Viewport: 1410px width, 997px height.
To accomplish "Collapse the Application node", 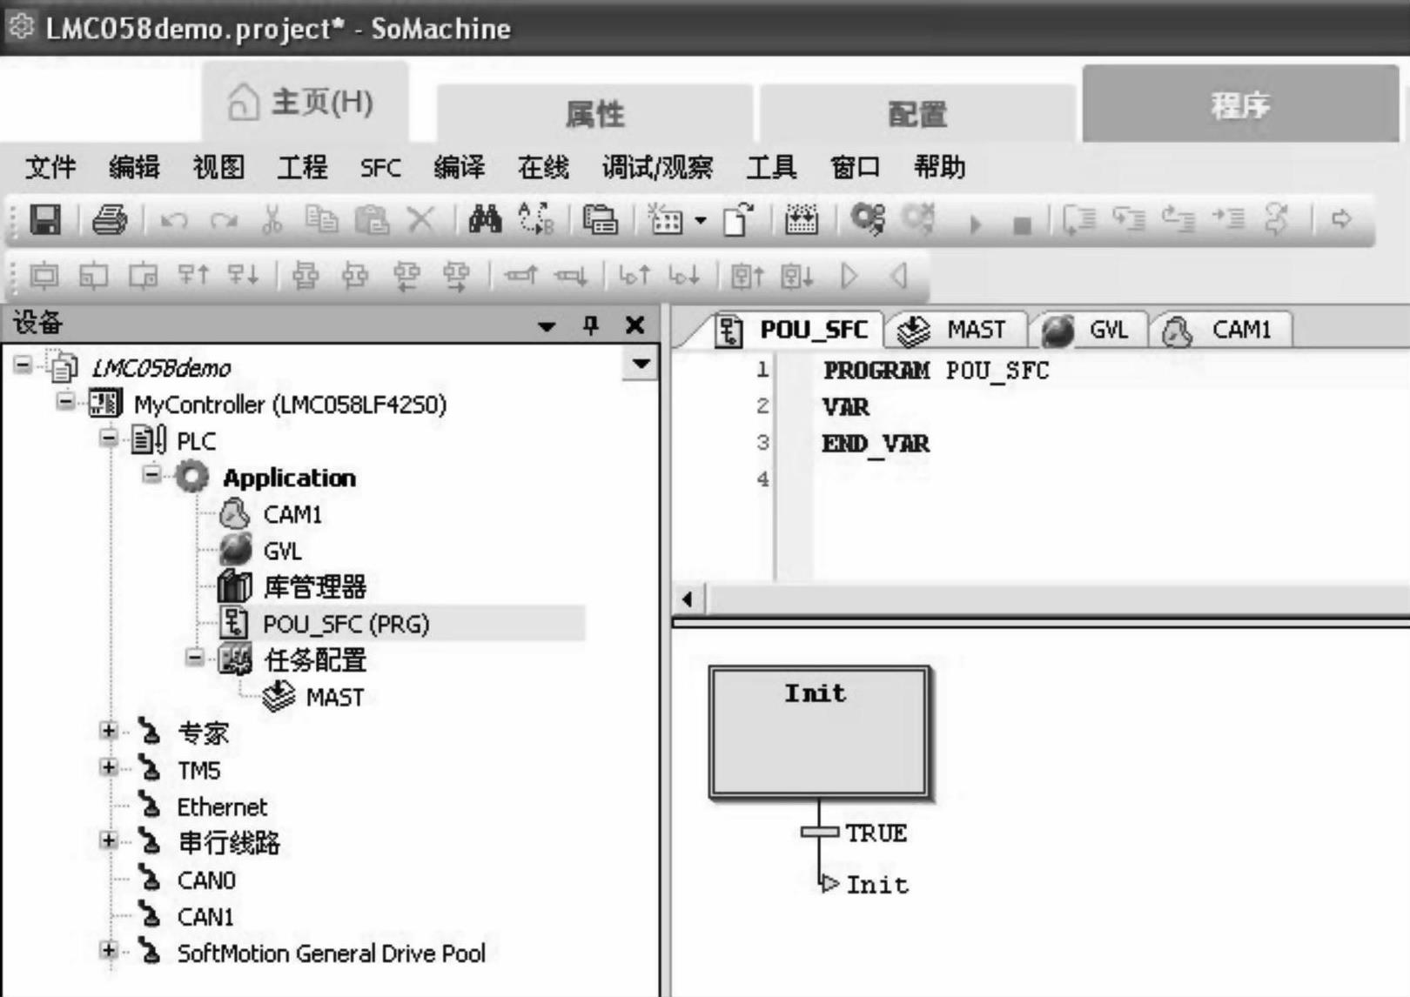I will pos(151,474).
